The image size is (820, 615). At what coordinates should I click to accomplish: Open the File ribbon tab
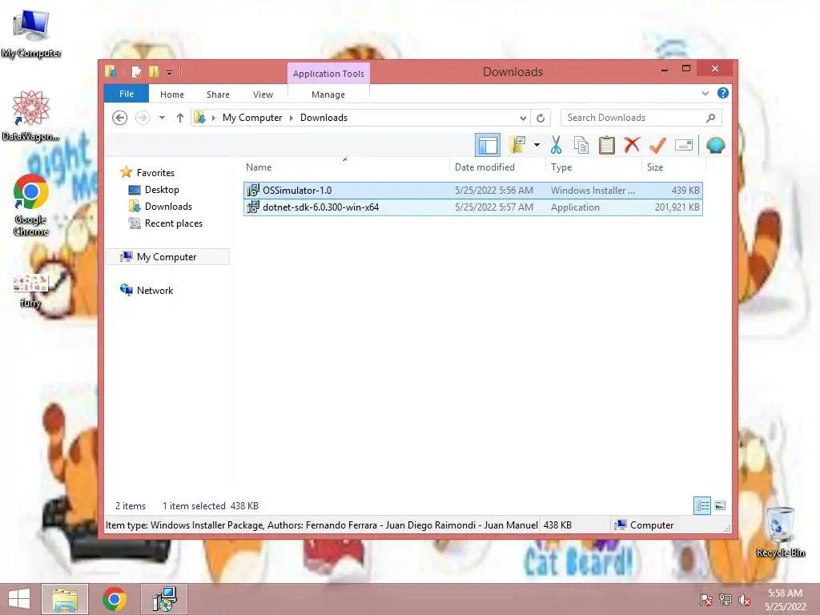pyautogui.click(x=127, y=94)
